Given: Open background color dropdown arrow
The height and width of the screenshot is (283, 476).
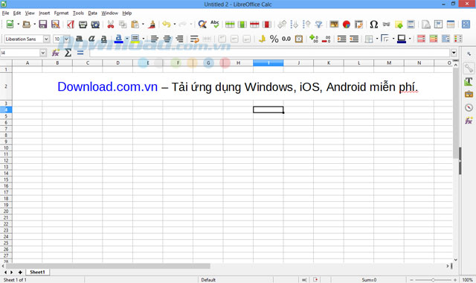Looking at the screenshot, I should pyautogui.click(x=144, y=39).
